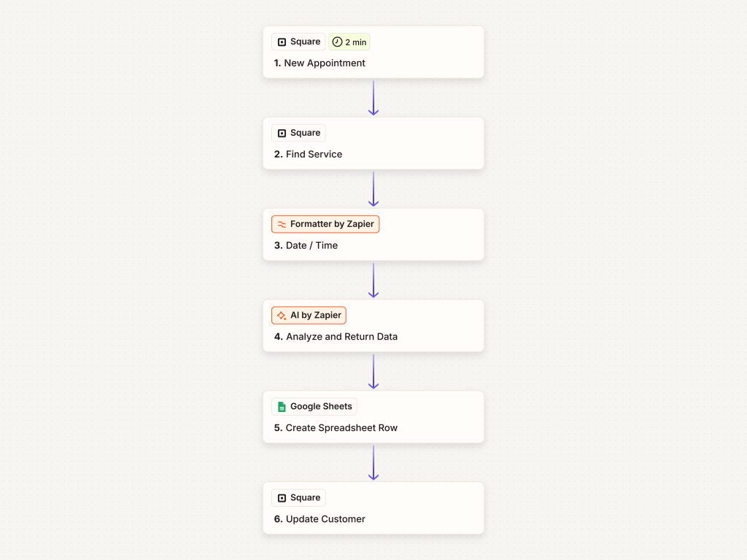
Task: Click arrow between Date / Time and Analyze step
Action: point(373,280)
